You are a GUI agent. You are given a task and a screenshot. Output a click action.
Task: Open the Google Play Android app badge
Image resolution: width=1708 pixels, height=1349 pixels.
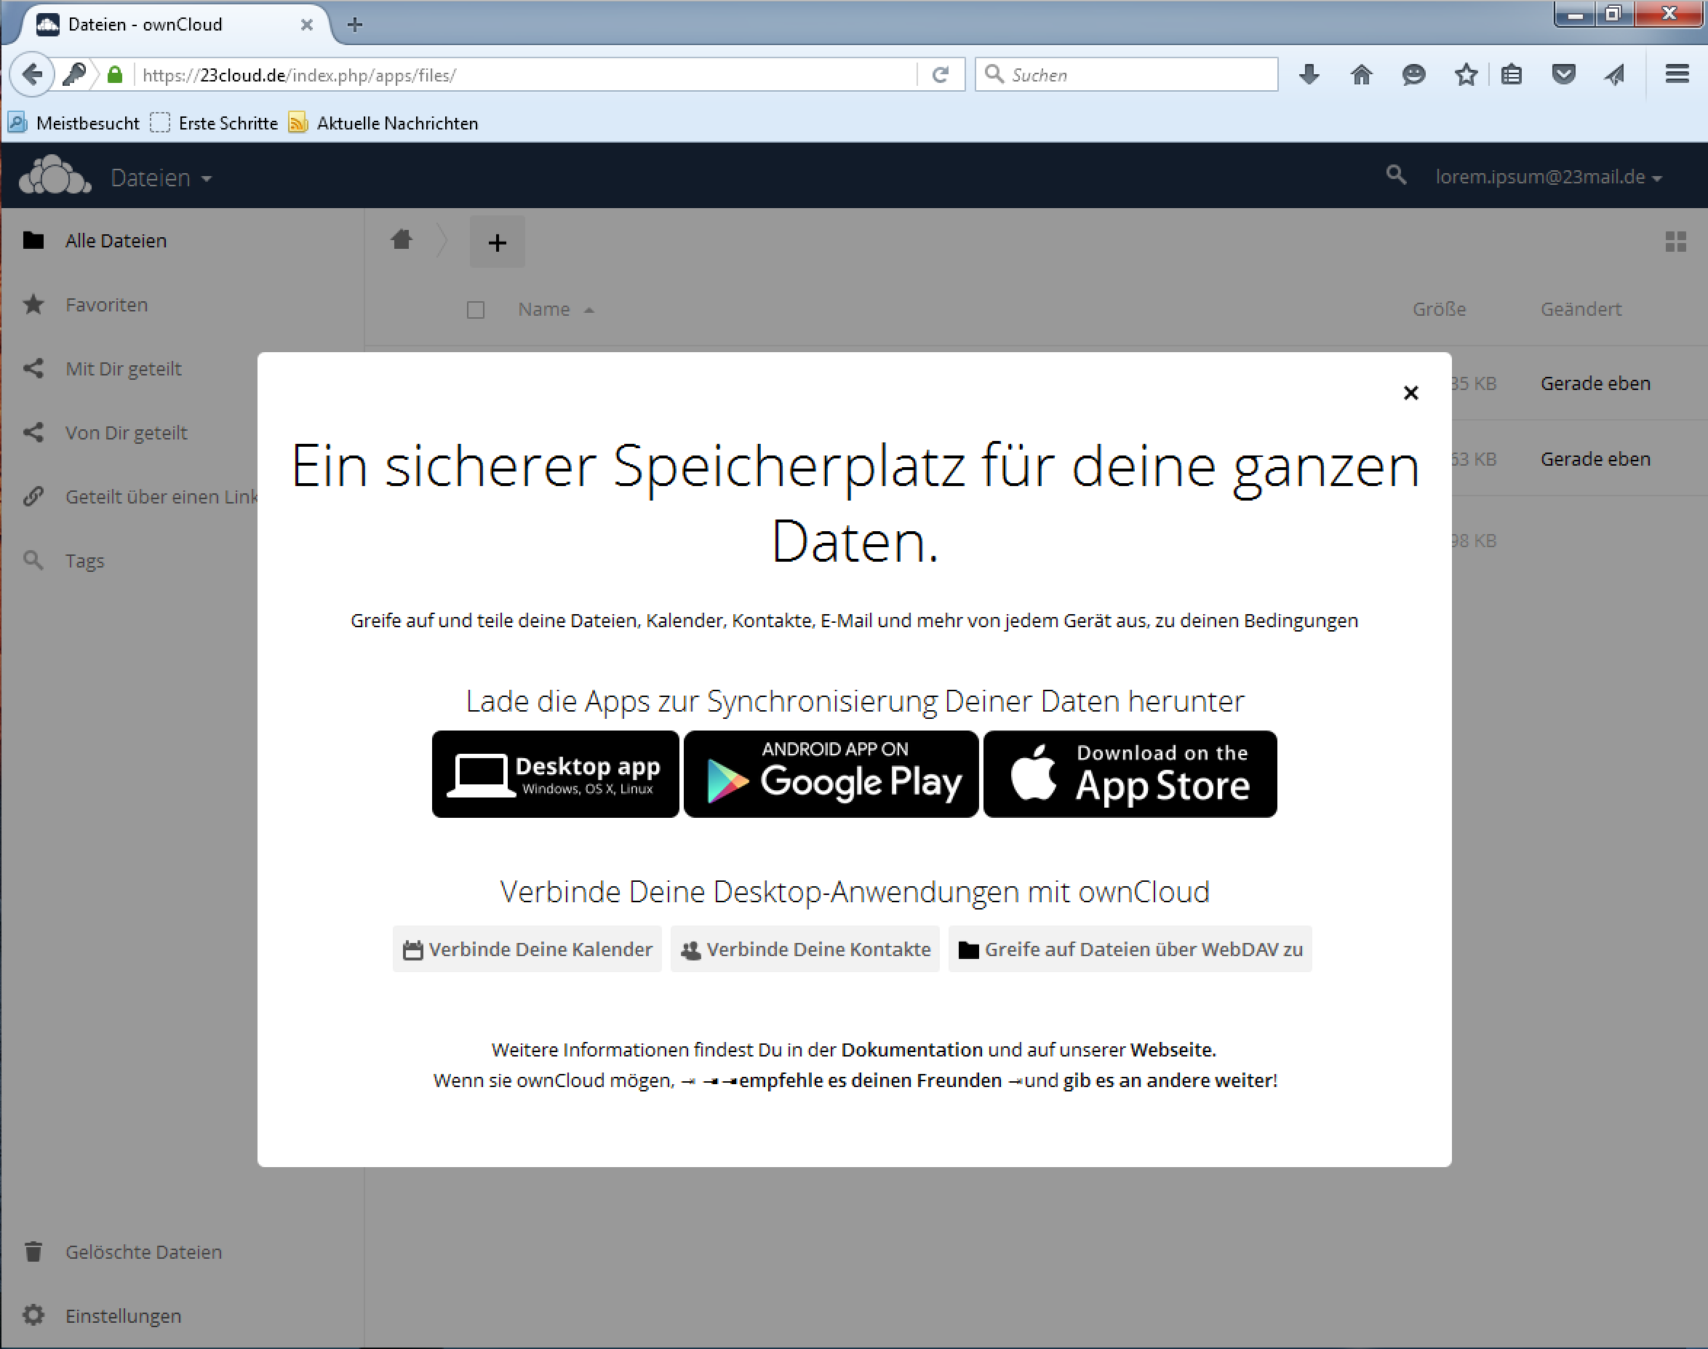coord(831,774)
